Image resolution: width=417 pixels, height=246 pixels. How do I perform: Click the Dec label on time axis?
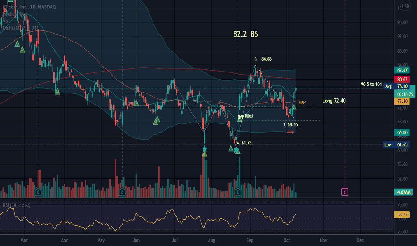tap(360, 240)
